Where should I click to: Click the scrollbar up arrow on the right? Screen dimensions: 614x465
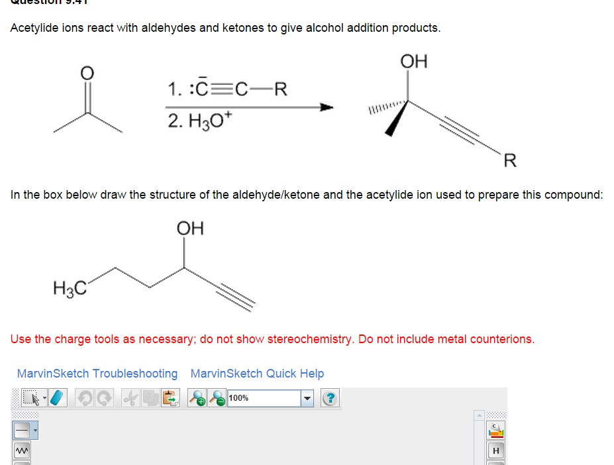[480, 414]
